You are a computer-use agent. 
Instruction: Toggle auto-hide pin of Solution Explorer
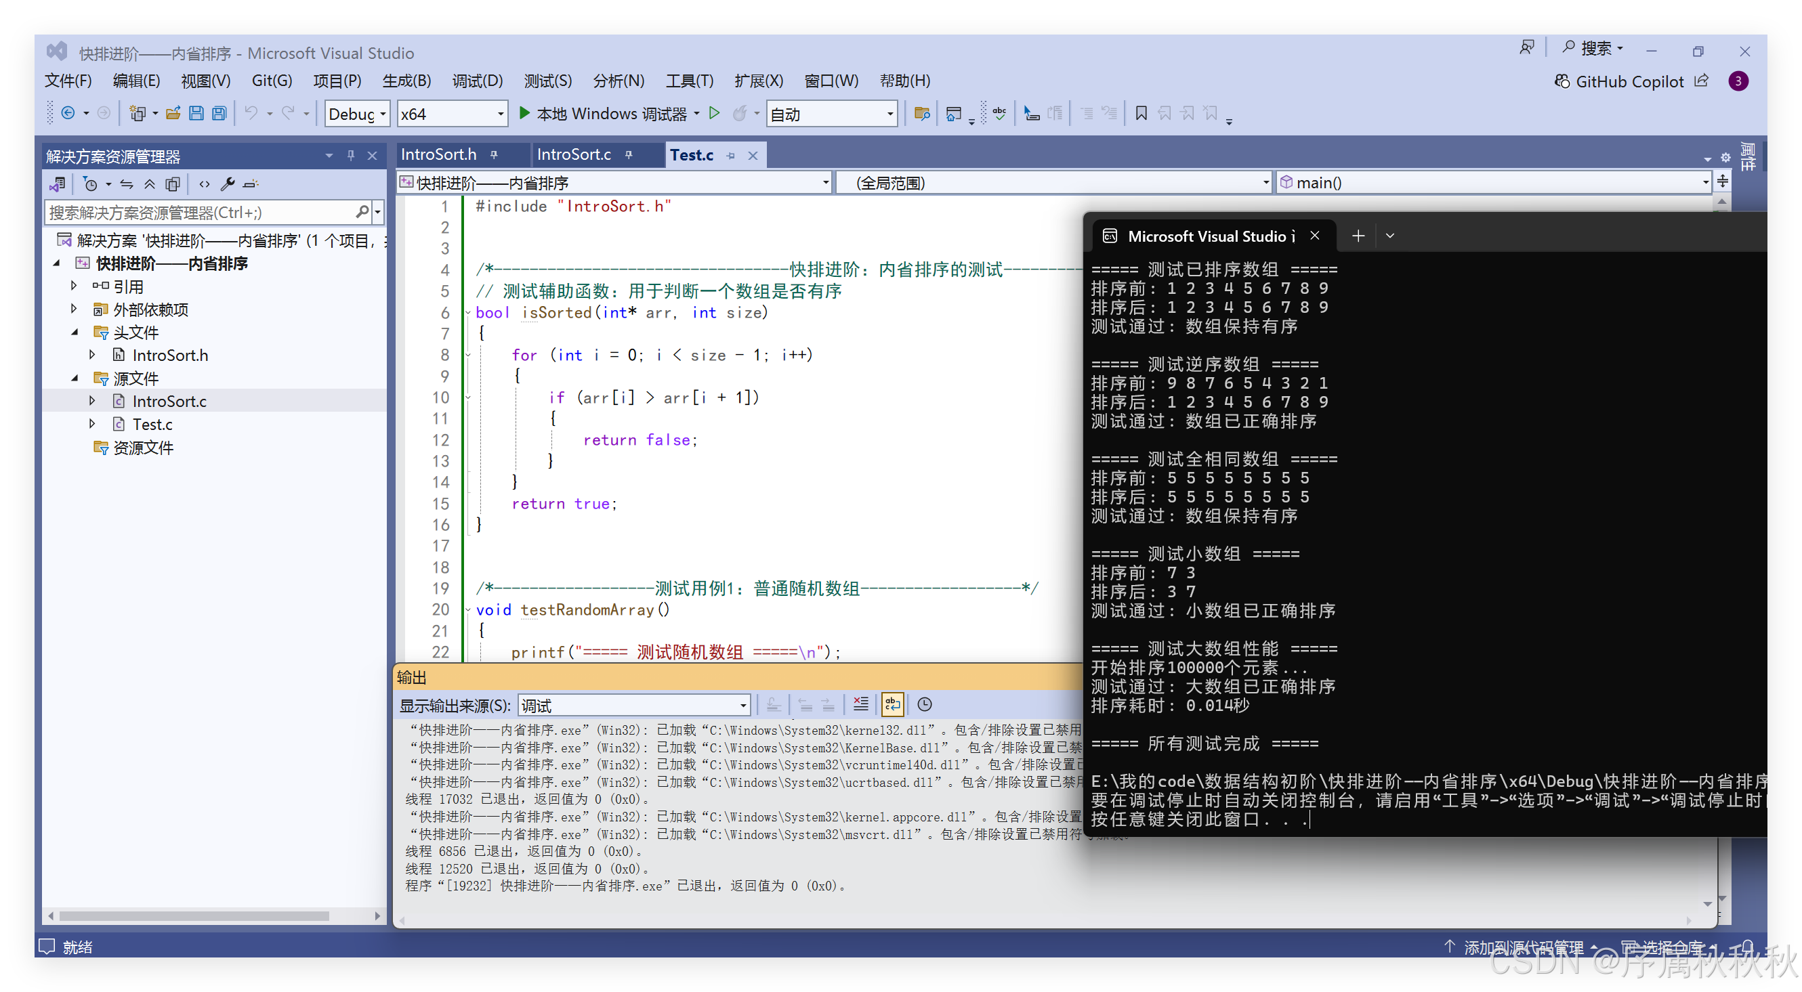tap(350, 155)
